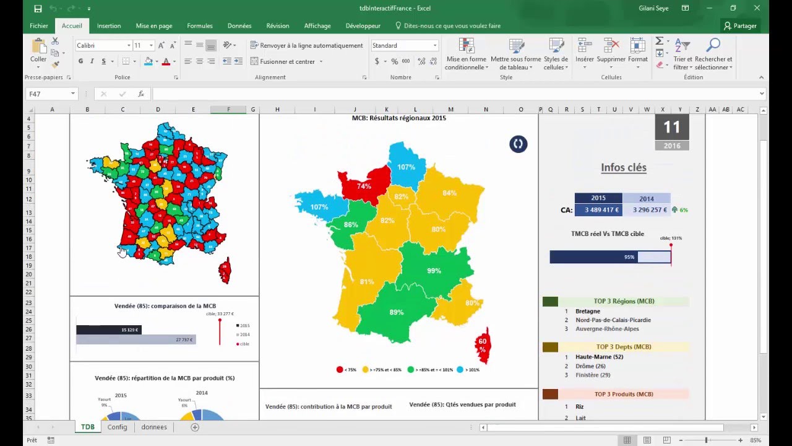This screenshot has width=792, height=446.
Task: Click the Save icon in title bar
Action: [x=38, y=9]
